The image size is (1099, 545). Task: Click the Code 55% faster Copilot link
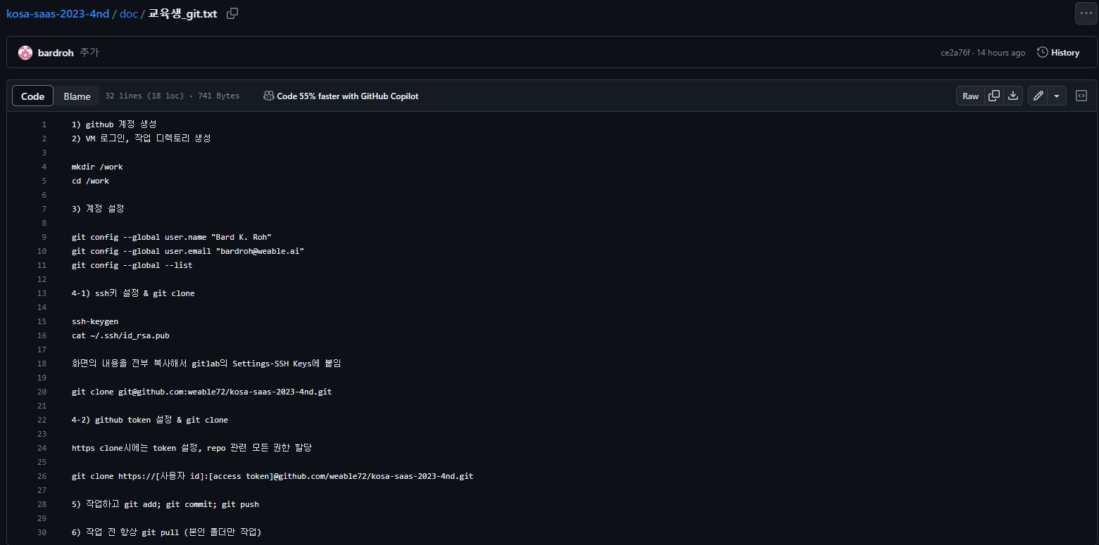pos(347,96)
